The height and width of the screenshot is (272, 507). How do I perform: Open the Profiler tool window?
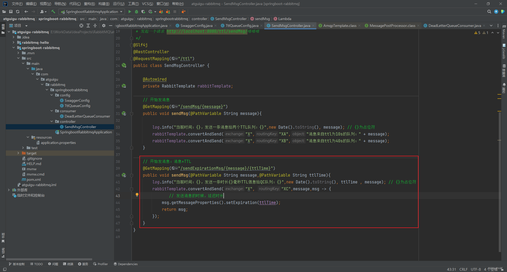[101, 264]
